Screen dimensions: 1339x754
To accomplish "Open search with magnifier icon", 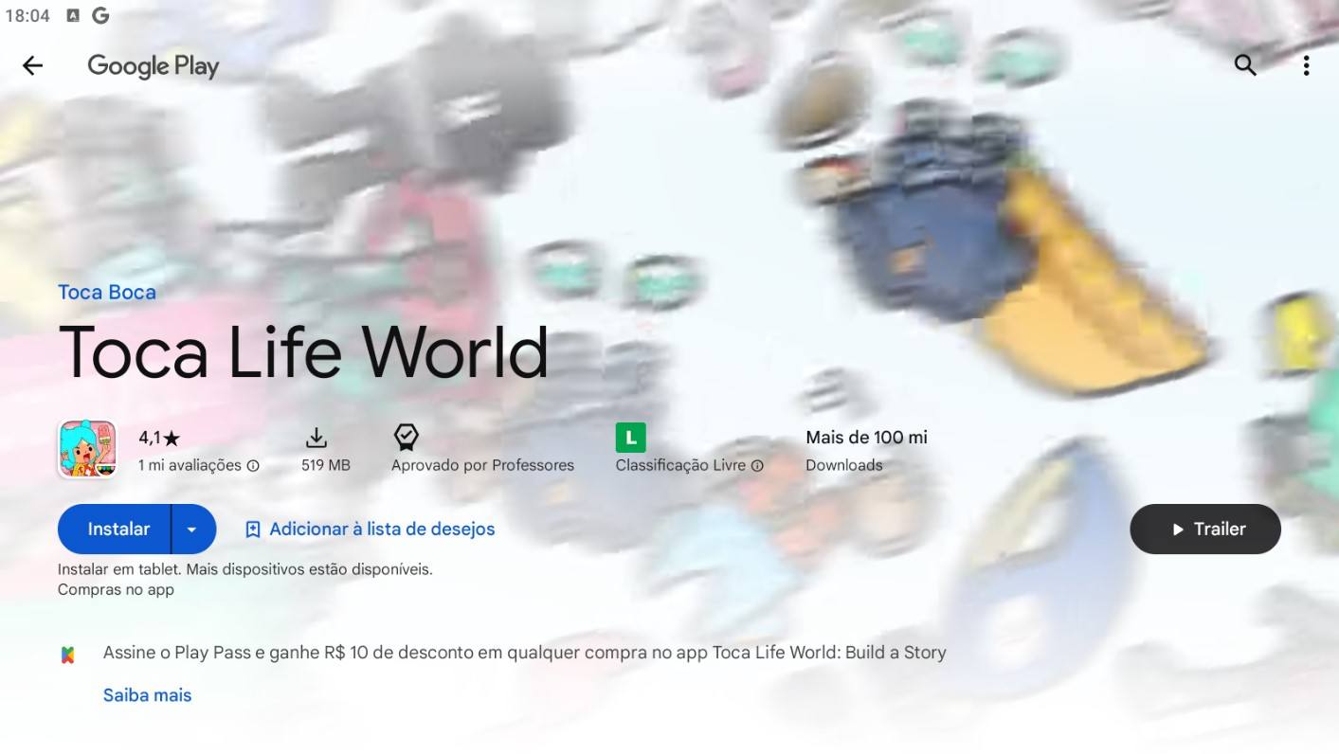I will [1245, 65].
